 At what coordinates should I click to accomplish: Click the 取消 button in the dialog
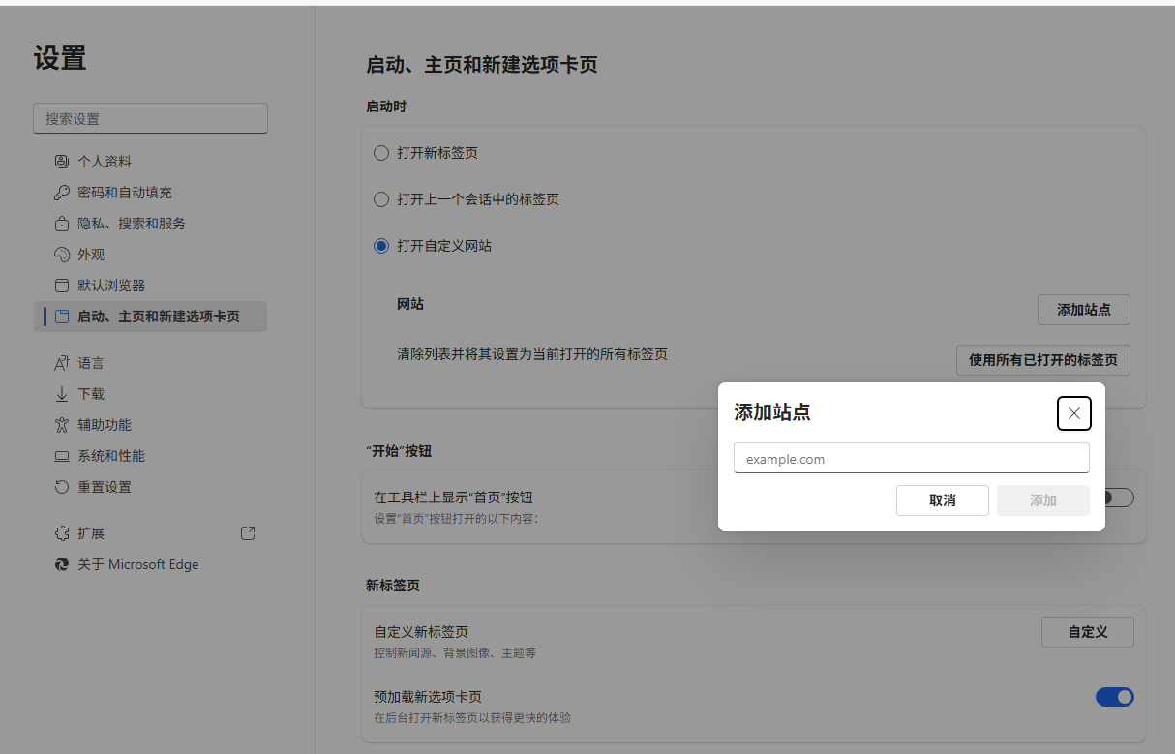[x=943, y=500]
